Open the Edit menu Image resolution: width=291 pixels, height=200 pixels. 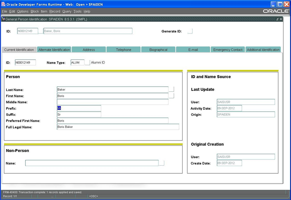pyautogui.click(x=12, y=12)
